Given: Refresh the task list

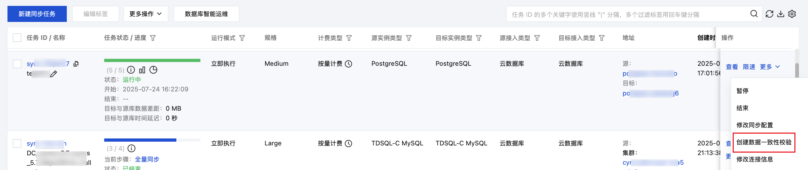Looking at the screenshot, I should (769, 14).
